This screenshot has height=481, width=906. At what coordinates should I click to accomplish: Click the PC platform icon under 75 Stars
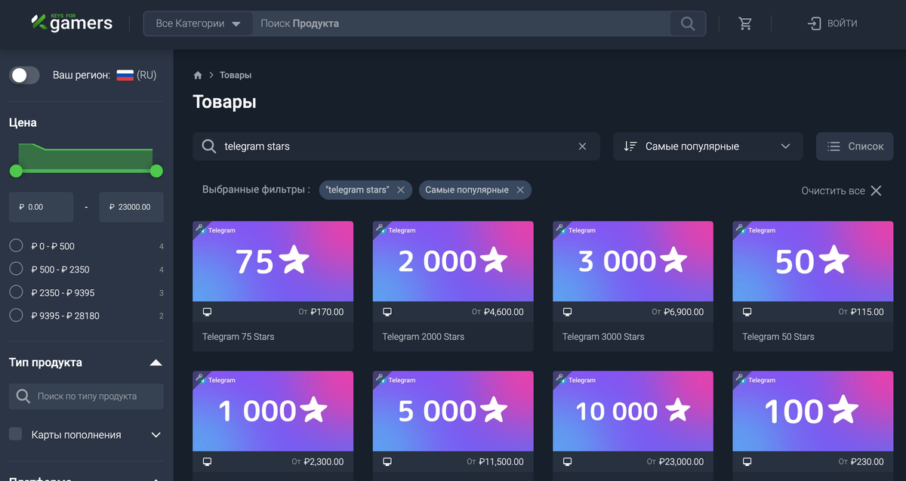pyautogui.click(x=208, y=312)
